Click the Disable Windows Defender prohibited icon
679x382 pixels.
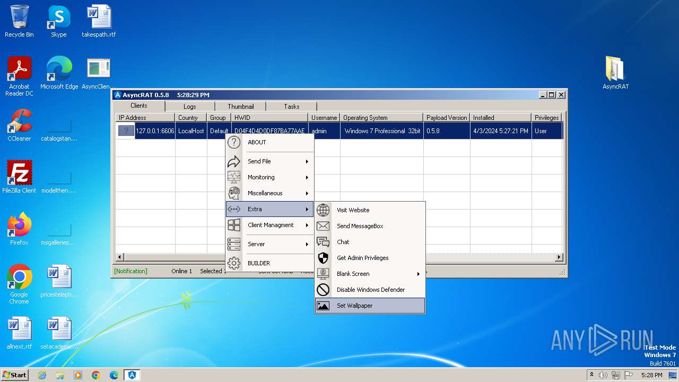coord(323,290)
